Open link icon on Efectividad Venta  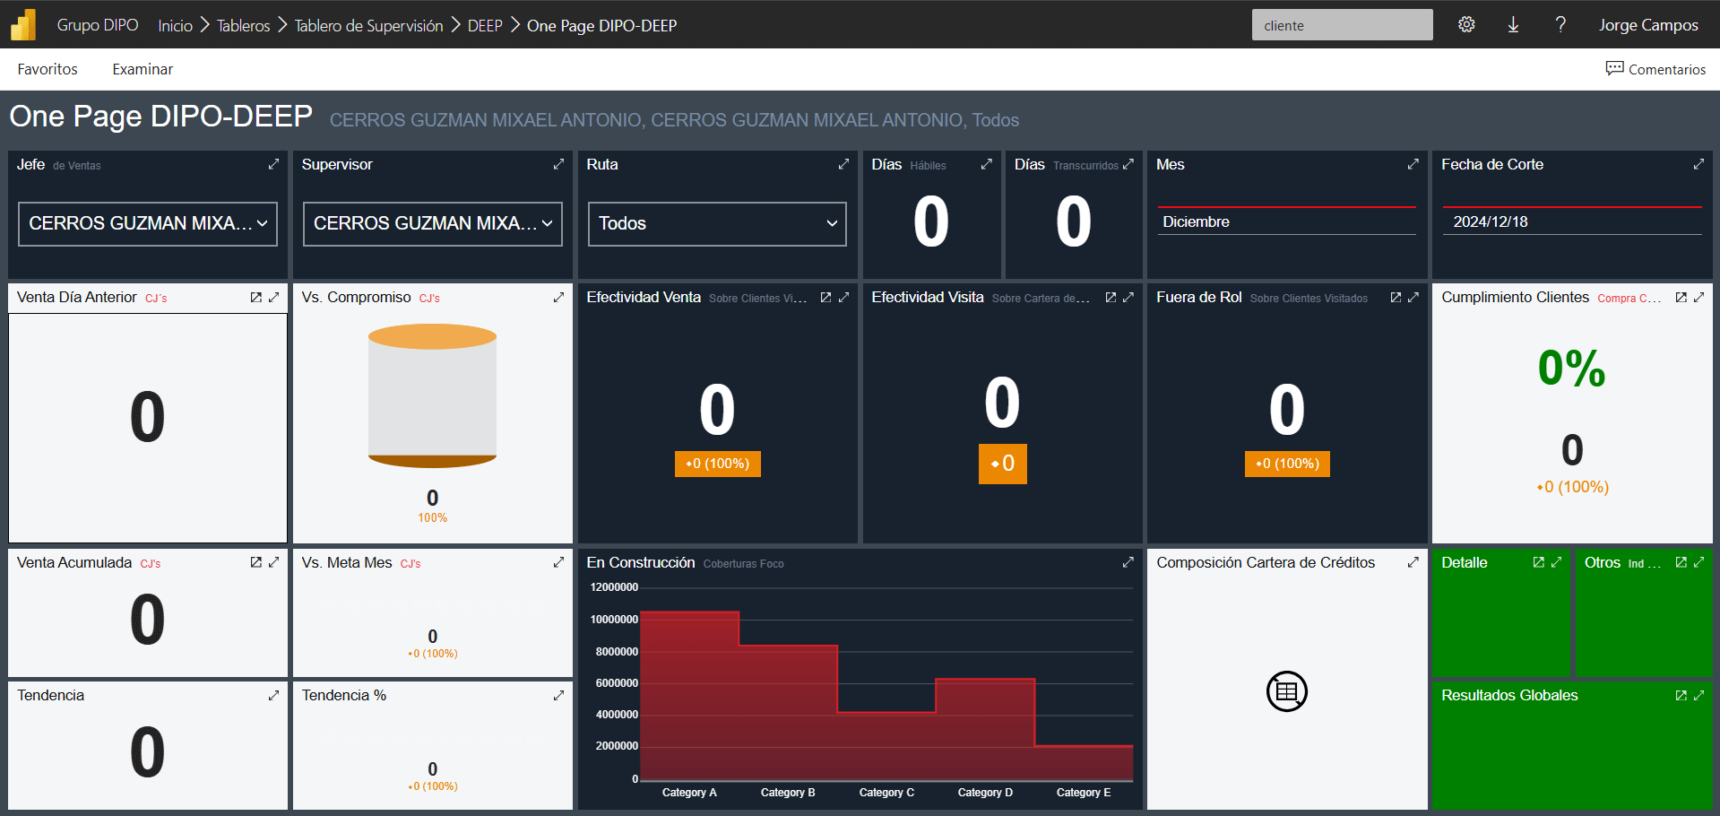click(x=825, y=297)
